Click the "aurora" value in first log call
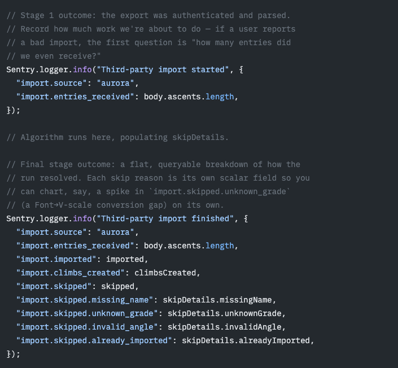398x368 pixels. [x=116, y=83]
